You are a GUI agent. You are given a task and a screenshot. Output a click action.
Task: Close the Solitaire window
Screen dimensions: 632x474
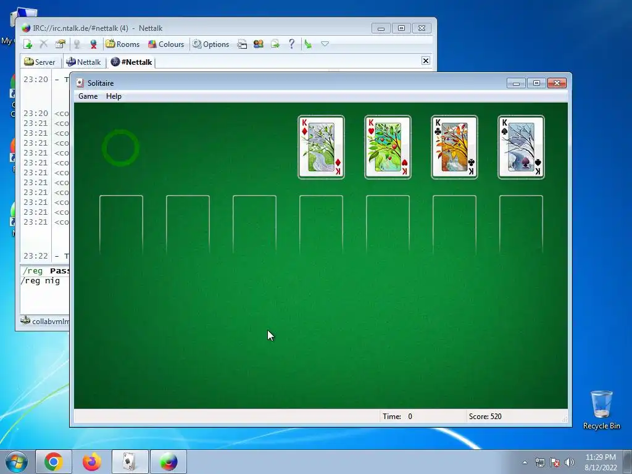(557, 83)
